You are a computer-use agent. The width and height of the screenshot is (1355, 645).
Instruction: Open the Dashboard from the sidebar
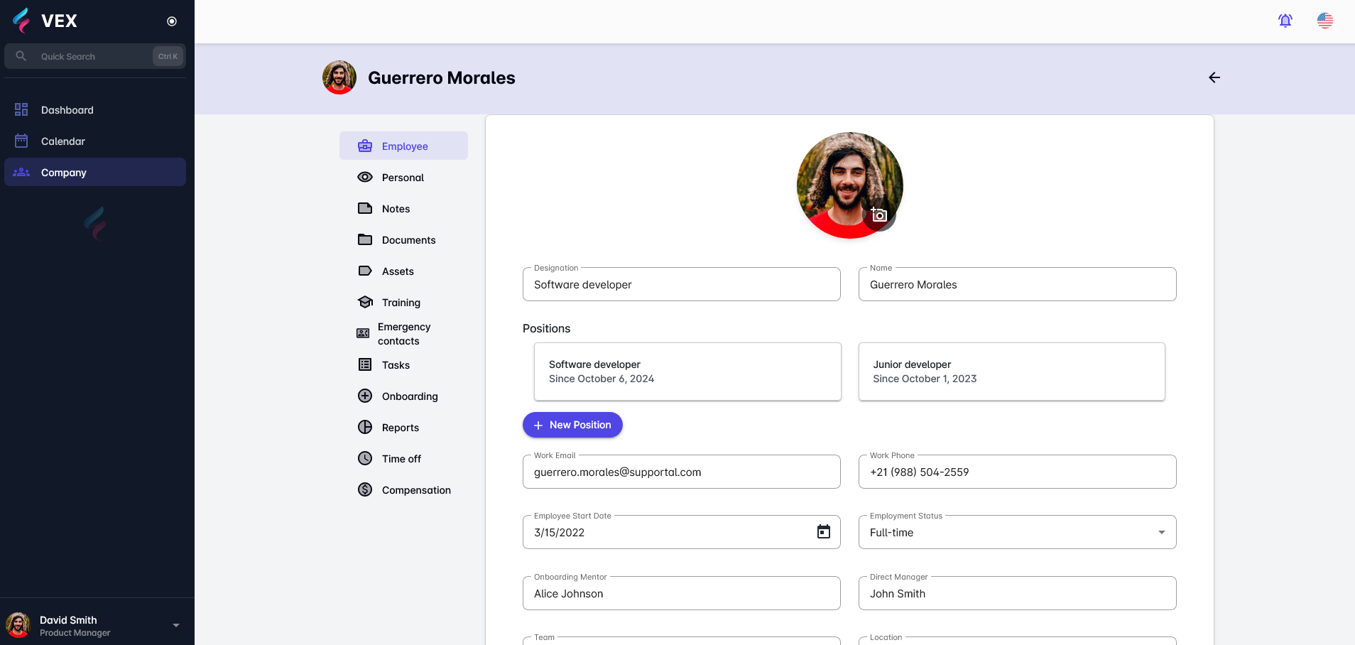point(67,109)
